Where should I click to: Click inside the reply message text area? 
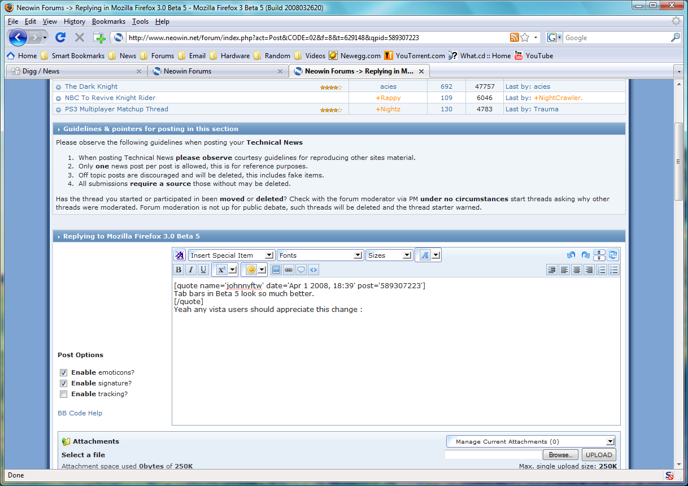point(396,351)
